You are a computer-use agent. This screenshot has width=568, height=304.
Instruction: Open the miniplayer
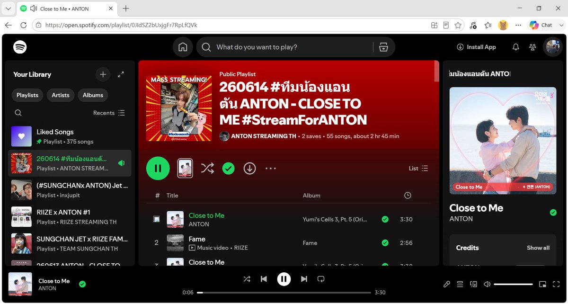coord(542,284)
